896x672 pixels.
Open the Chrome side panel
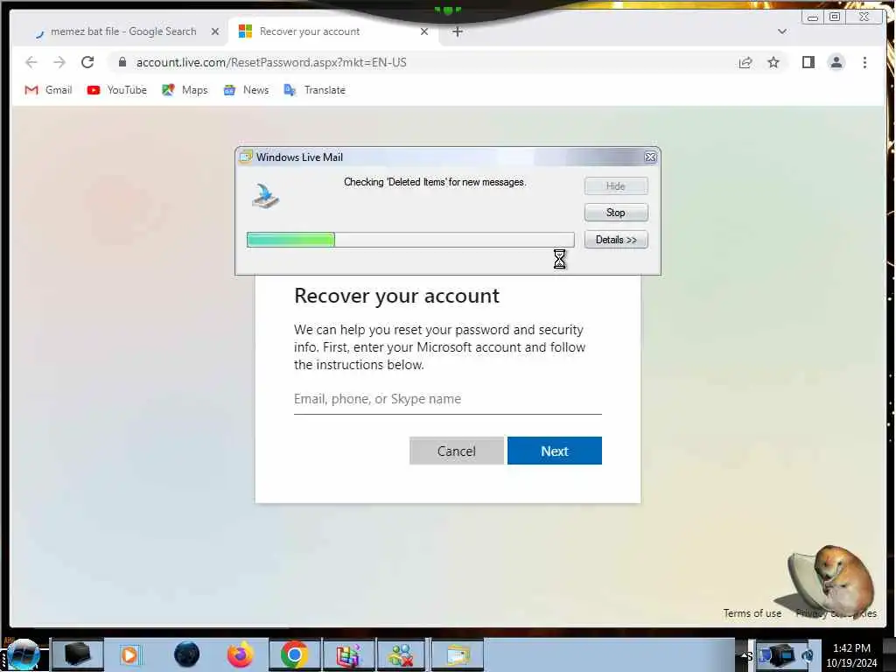tap(808, 62)
